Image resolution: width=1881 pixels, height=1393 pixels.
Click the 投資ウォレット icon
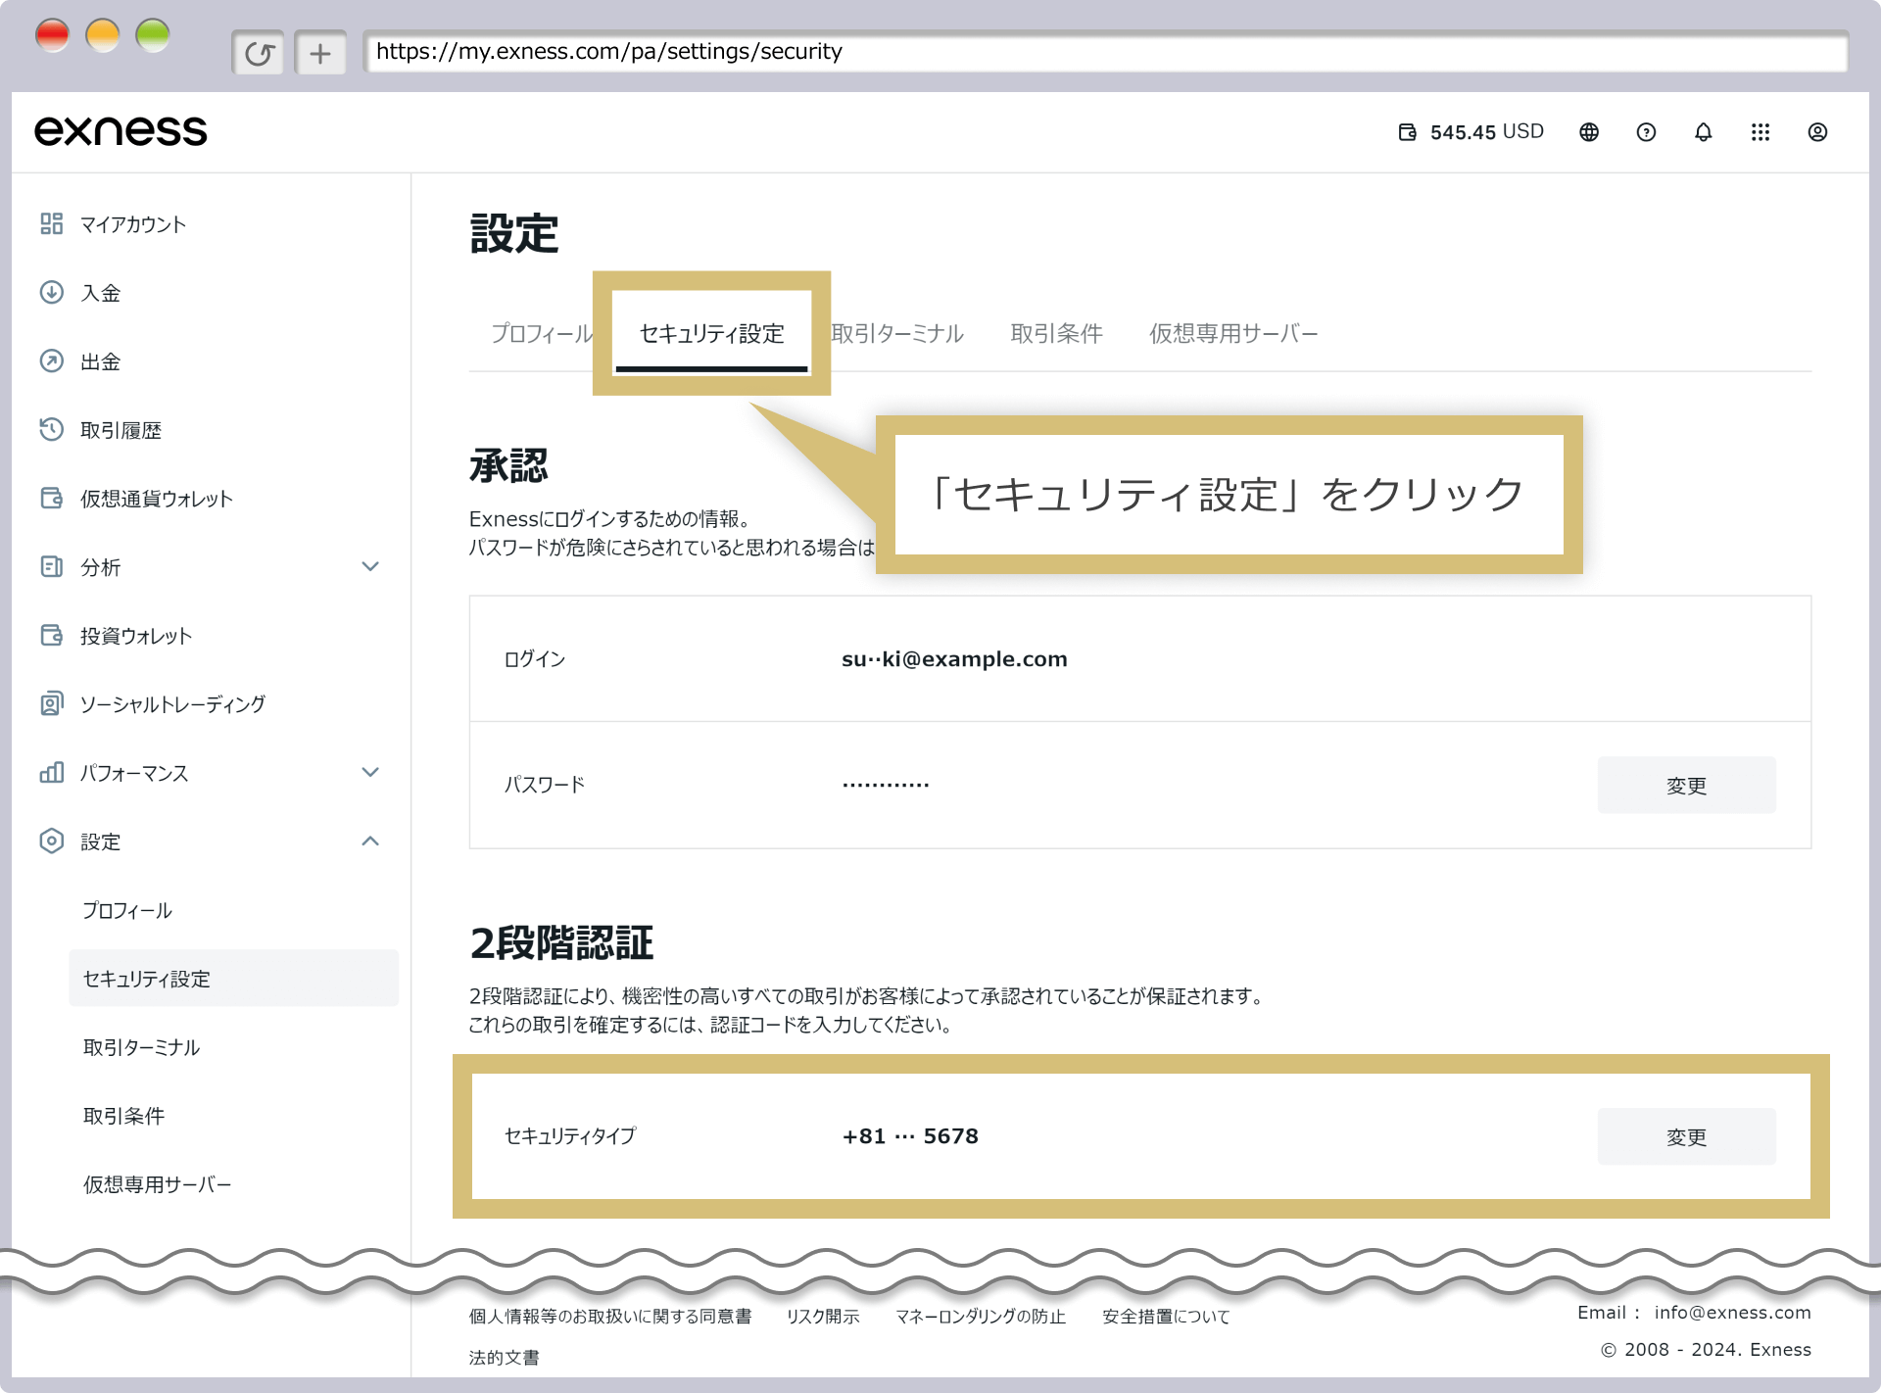tap(52, 636)
